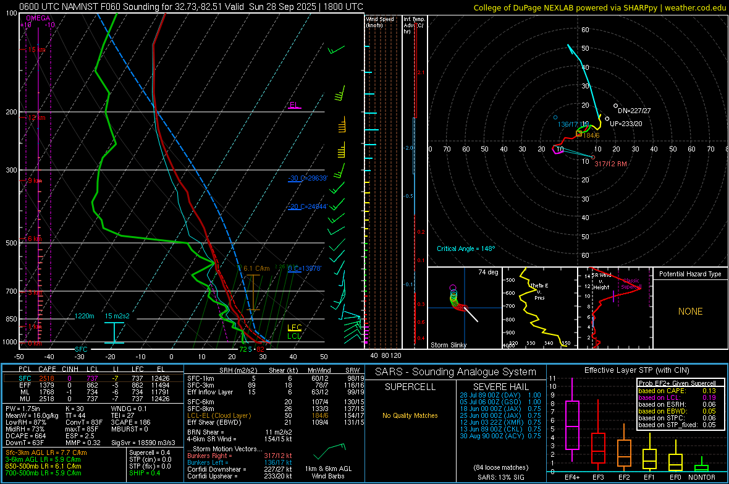This screenshot has width=729, height=484.
Task: Click the Wind Speed (knots) panel heading
Action: click(x=380, y=22)
